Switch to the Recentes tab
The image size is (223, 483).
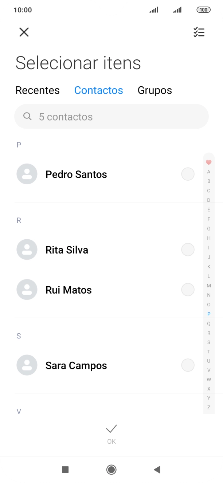coord(38,90)
